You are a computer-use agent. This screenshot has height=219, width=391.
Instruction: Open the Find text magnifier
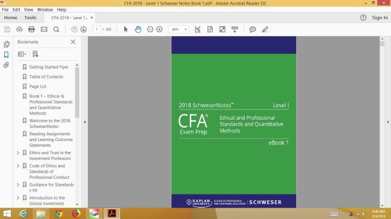coord(56,29)
